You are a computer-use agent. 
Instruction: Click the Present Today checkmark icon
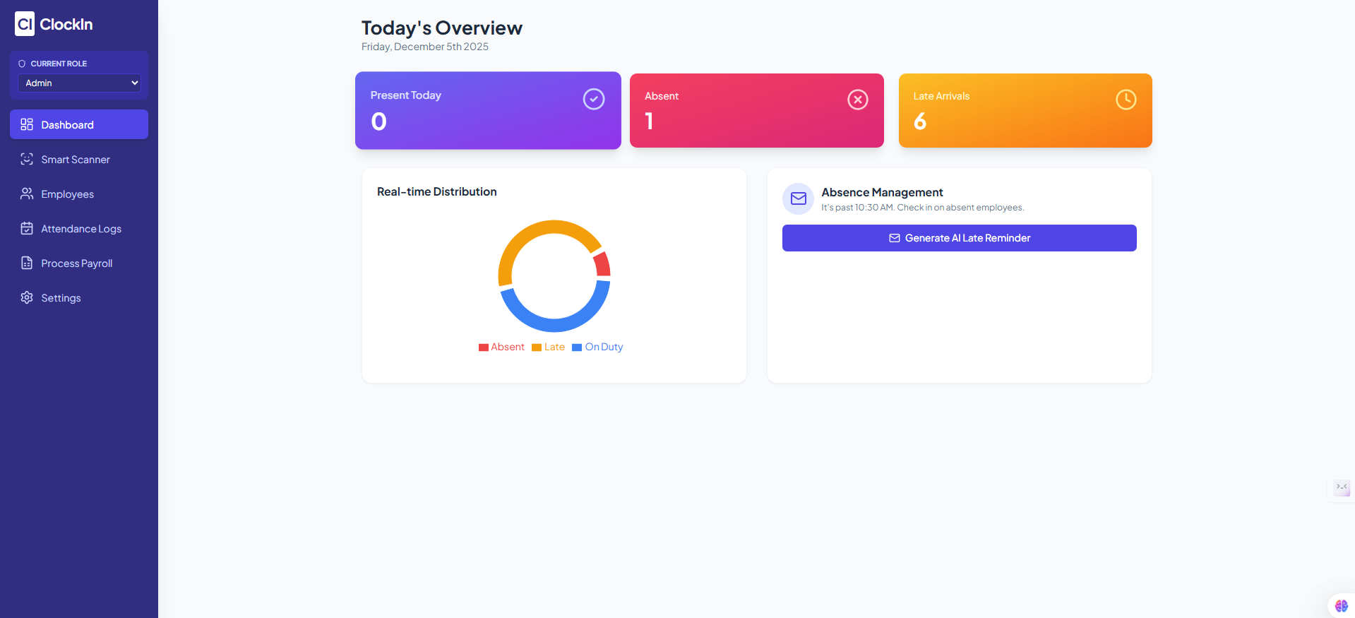[x=593, y=100]
